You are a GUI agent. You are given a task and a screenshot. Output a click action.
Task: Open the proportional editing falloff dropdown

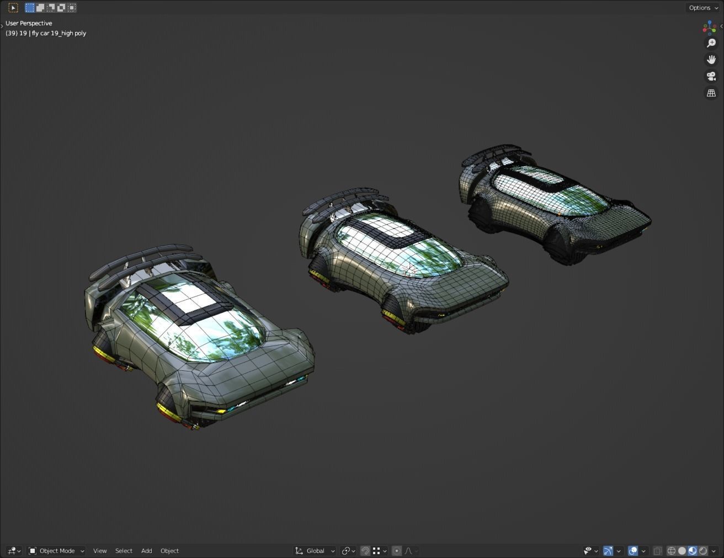coord(412,551)
